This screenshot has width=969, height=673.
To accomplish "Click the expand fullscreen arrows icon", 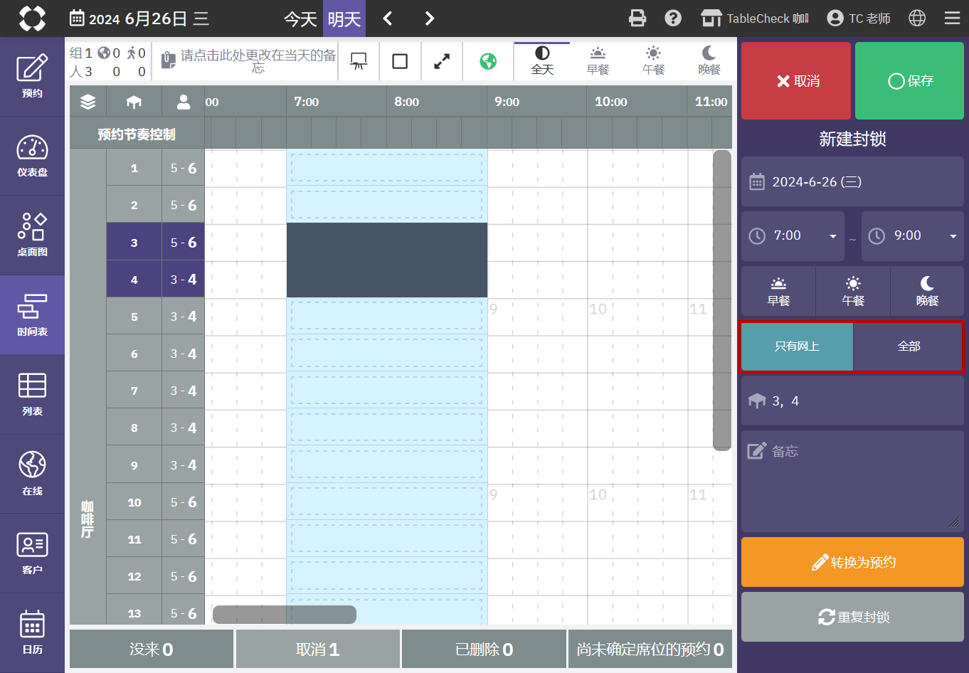I will (x=442, y=61).
